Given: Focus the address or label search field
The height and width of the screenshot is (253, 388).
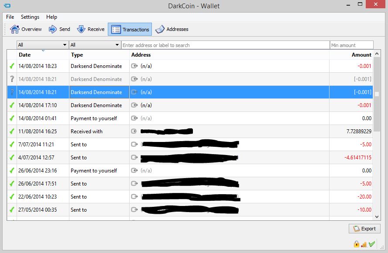Looking at the screenshot, I should pyautogui.click(x=226, y=45).
